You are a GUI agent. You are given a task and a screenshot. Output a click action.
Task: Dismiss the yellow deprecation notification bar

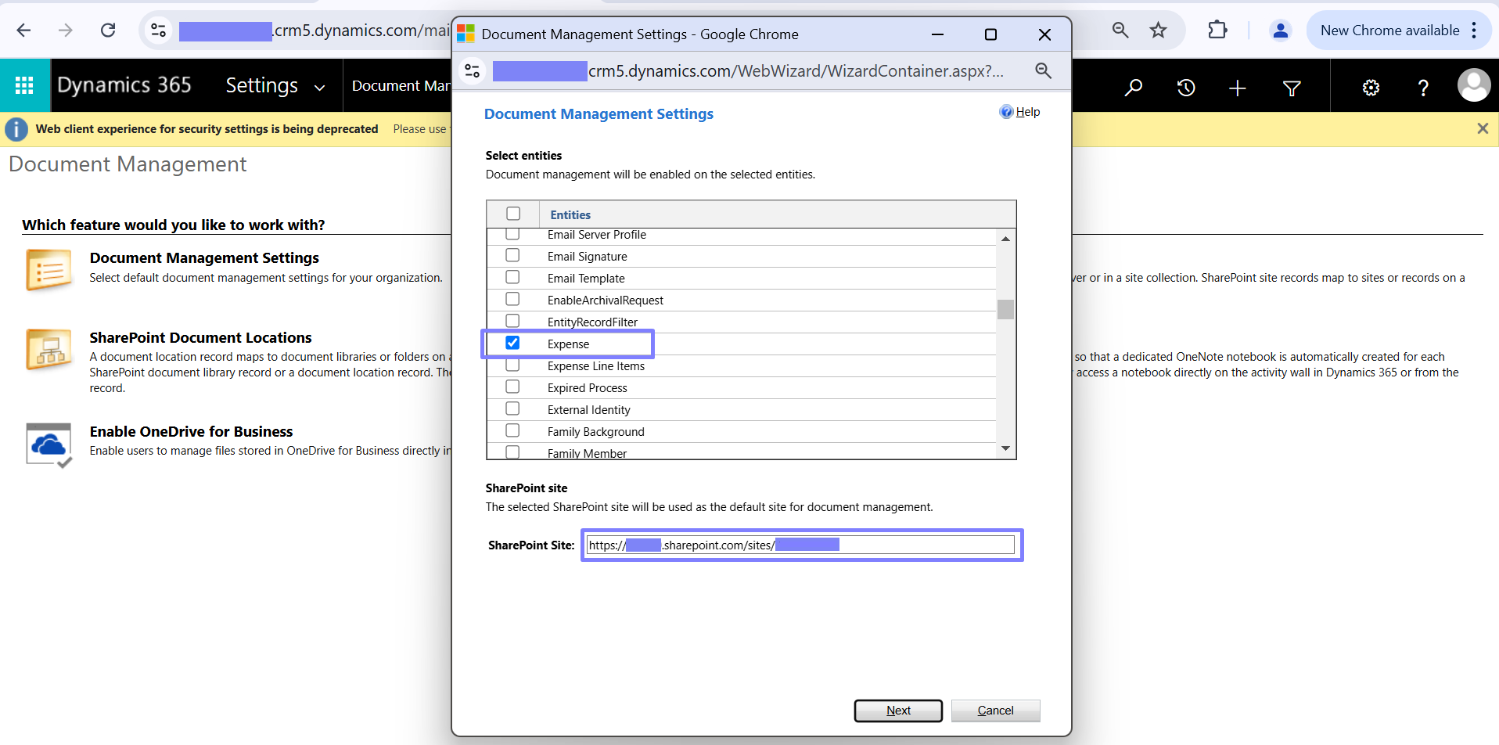(1483, 128)
